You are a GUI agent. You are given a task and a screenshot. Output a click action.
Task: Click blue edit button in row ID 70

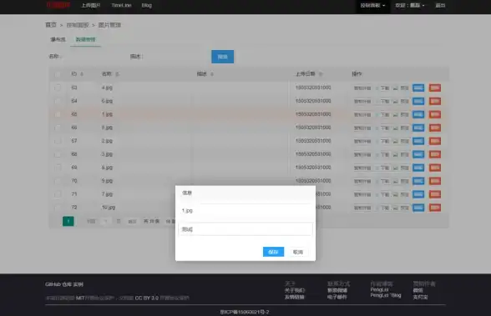pos(418,181)
